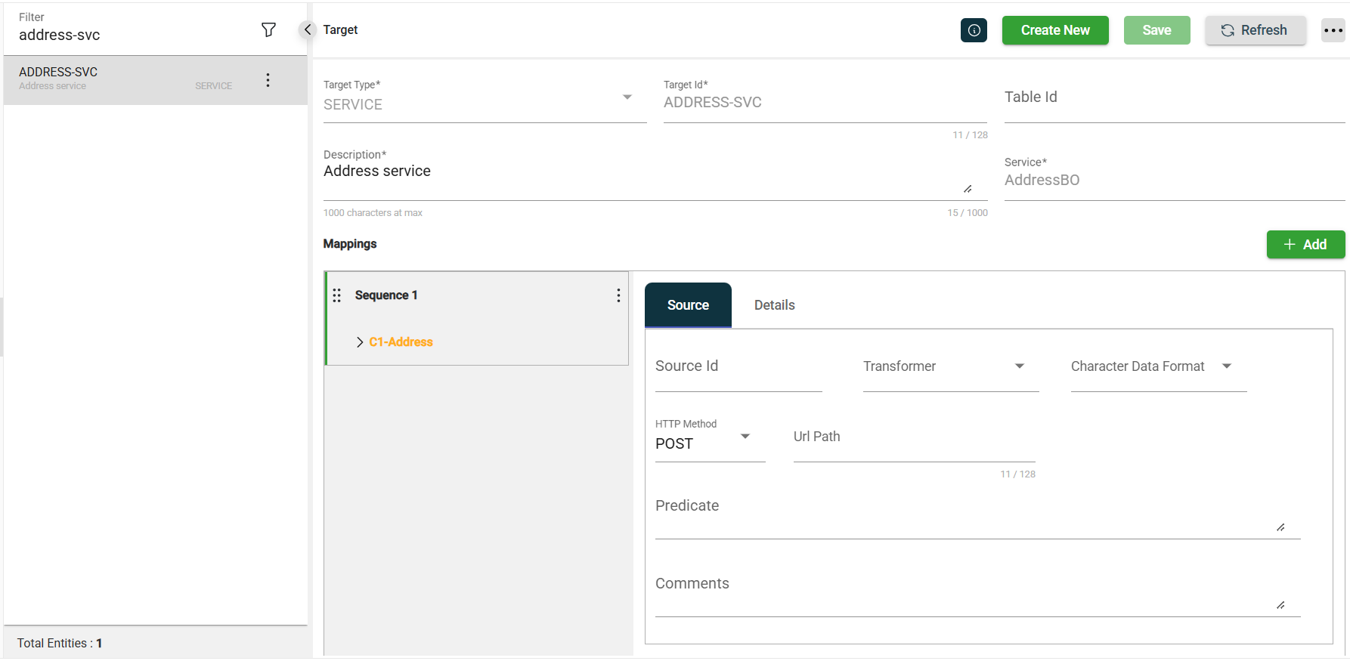Open the Target Type dropdown
This screenshot has height=661, width=1350.
coord(627,97)
